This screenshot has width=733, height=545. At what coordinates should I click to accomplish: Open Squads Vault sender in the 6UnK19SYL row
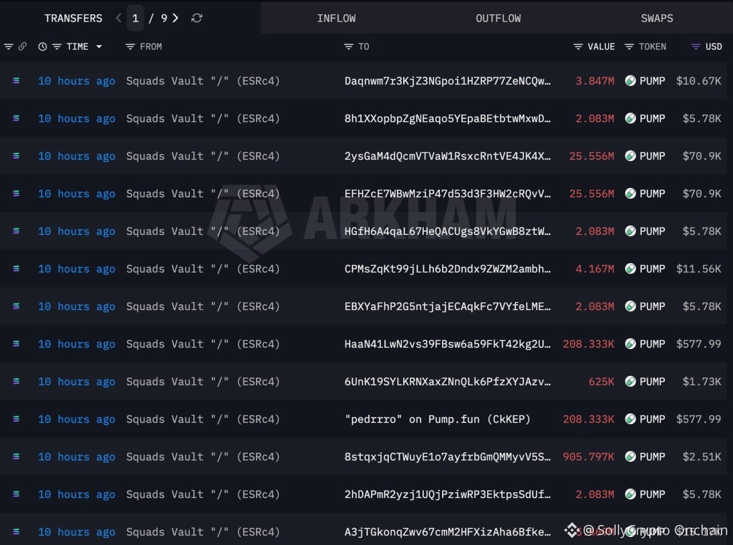(x=203, y=382)
